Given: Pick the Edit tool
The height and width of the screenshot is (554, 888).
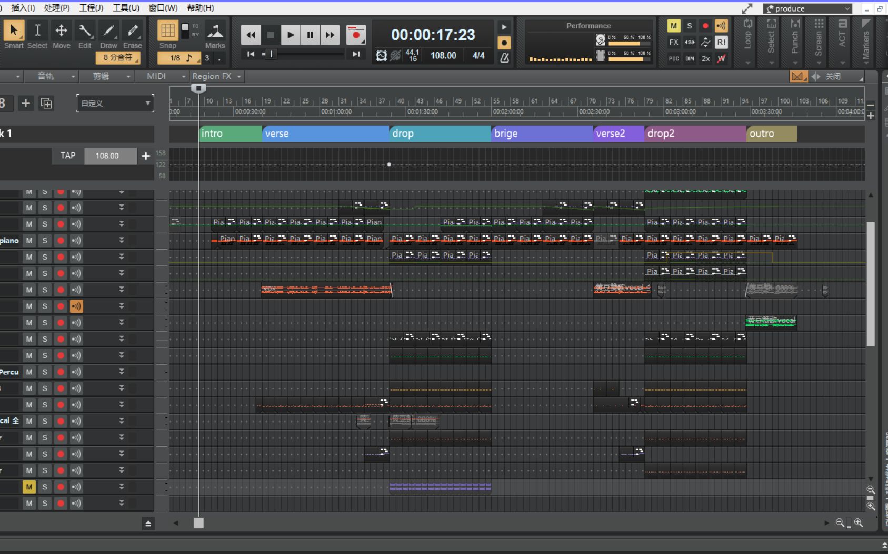Looking at the screenshot, I should click(x=85, y=31).
